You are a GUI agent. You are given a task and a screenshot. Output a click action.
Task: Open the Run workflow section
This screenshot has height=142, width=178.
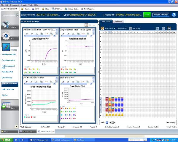(10, 36)
